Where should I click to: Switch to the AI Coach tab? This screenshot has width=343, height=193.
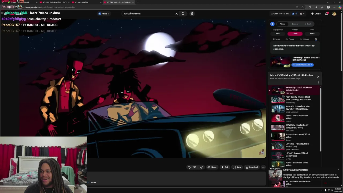[308, 24]
